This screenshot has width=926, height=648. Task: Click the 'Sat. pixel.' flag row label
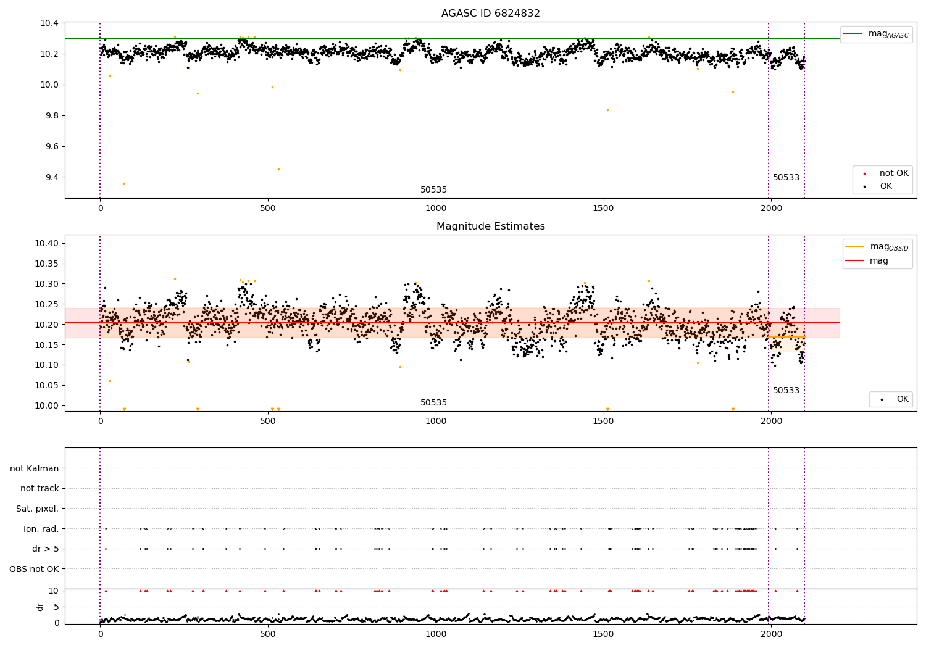pos(38,509)
